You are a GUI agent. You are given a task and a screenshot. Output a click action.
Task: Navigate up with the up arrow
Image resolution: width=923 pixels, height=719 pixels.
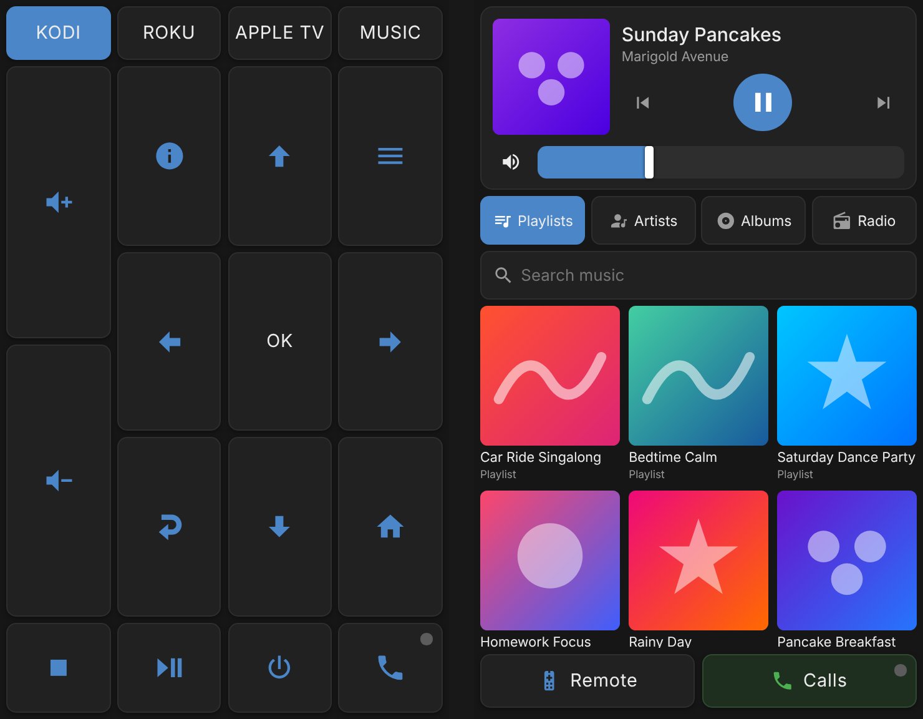(x=279, y=156)
